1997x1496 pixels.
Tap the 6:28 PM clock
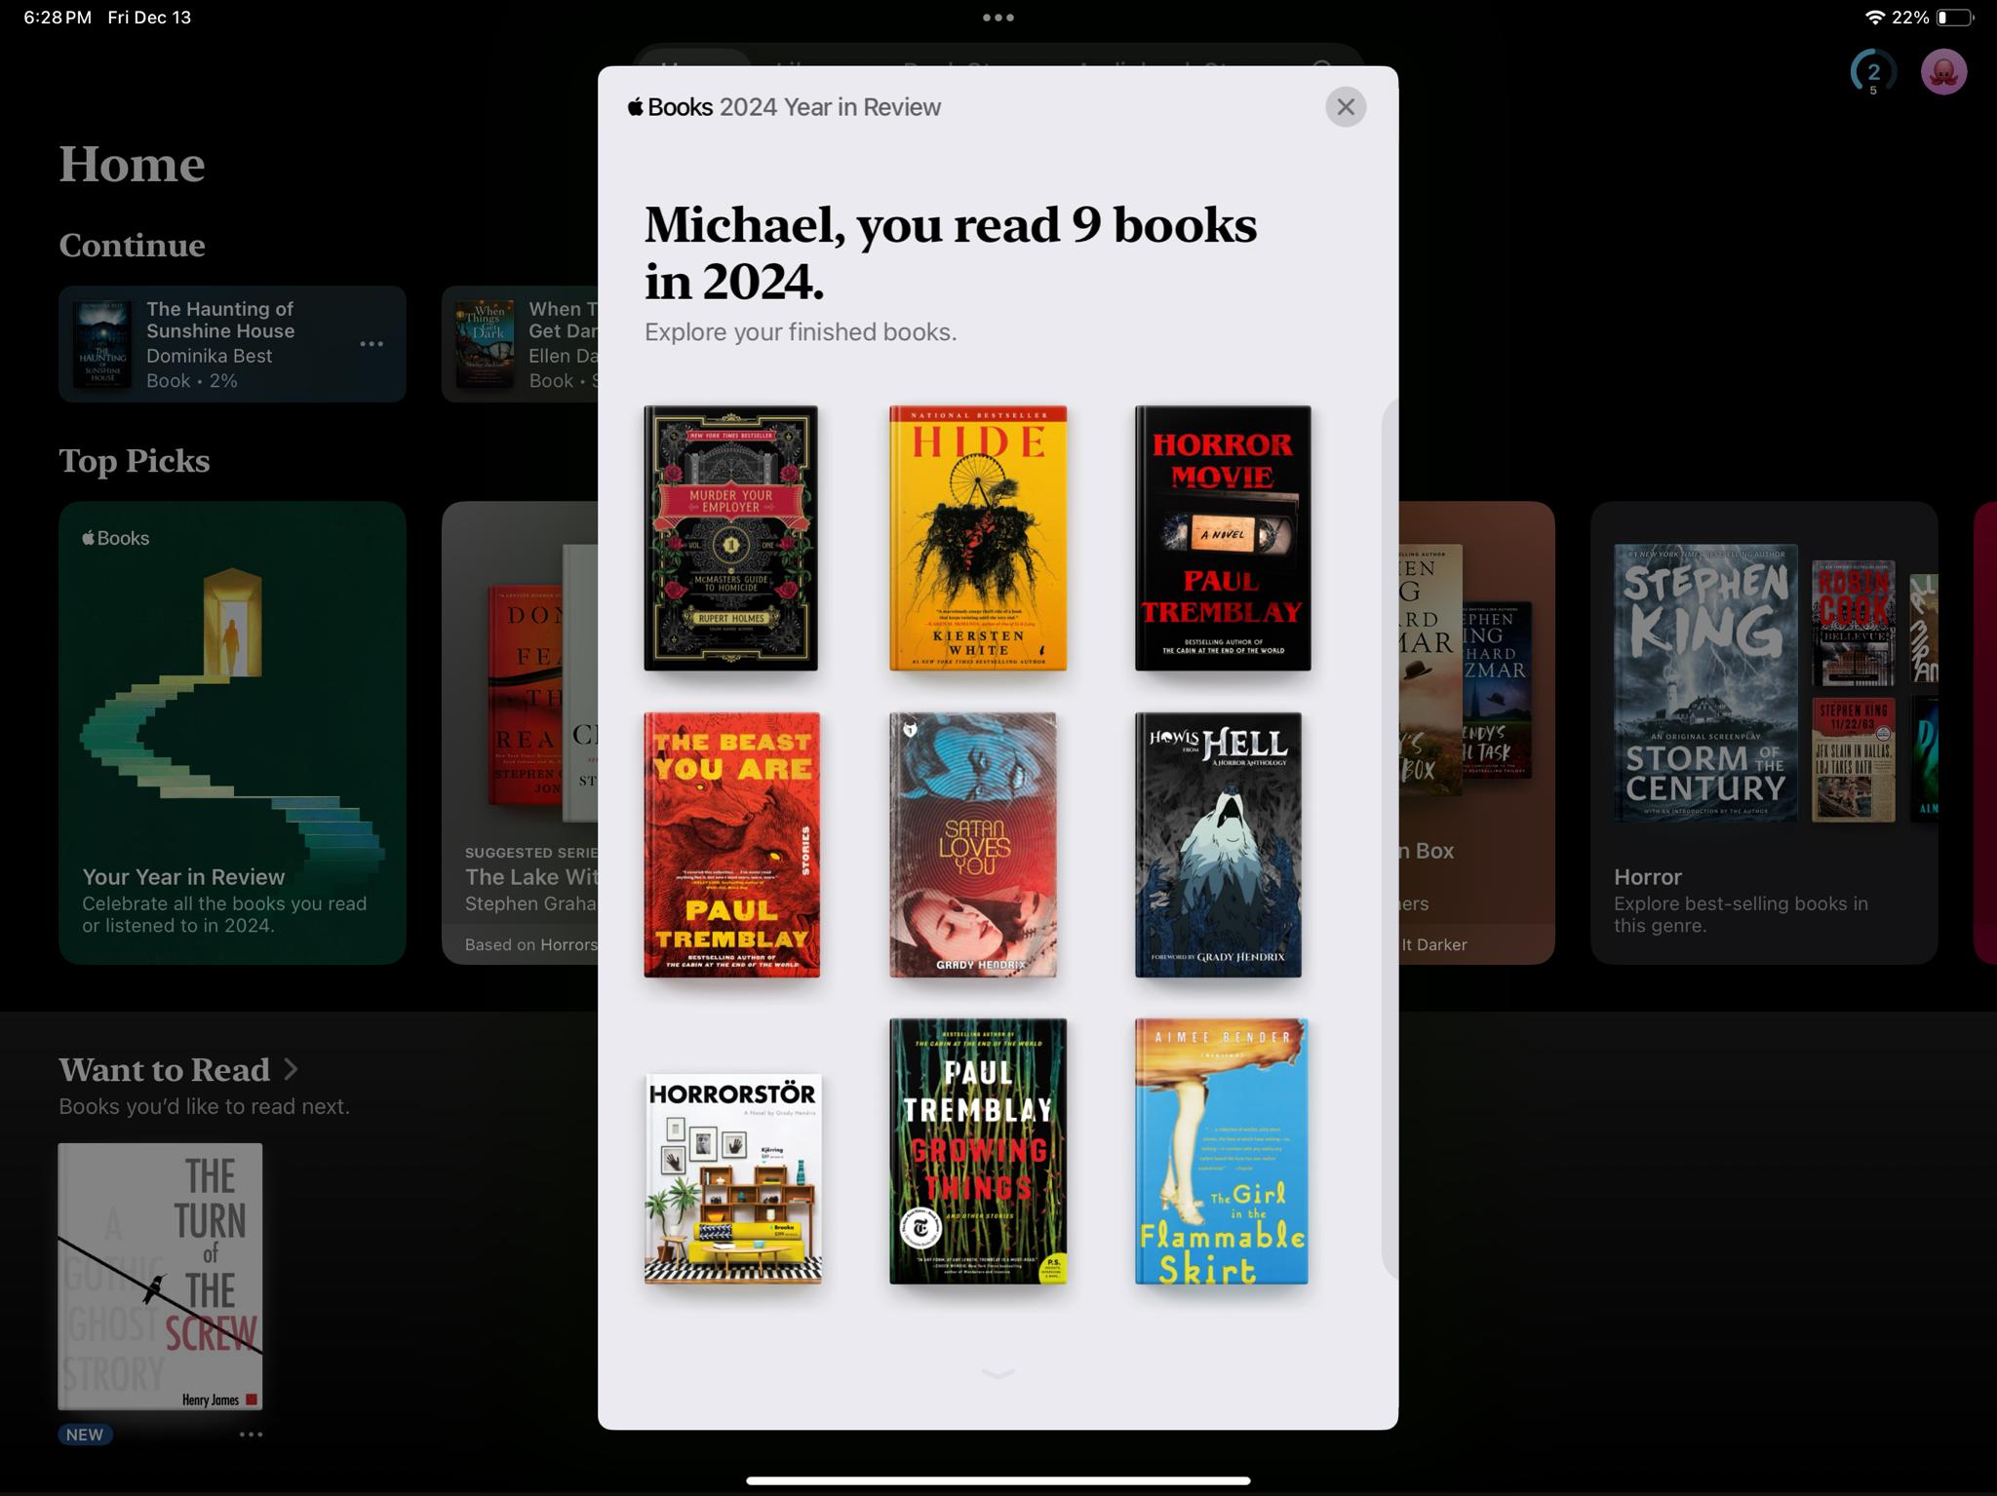(x=58, y=18)
